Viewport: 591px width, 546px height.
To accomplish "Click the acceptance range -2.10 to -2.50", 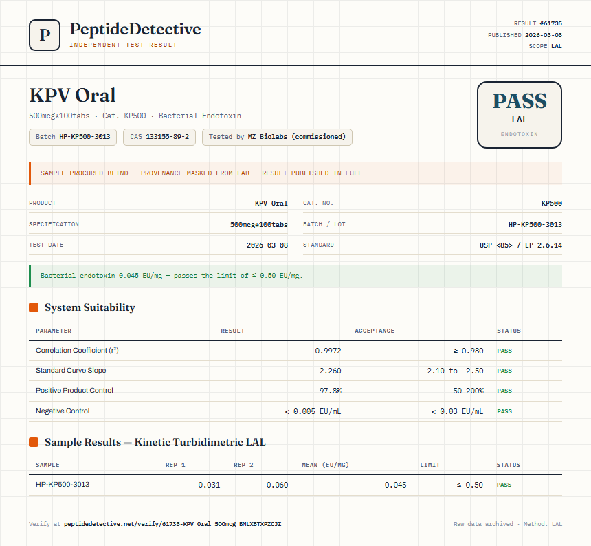I will (x=453, y=371).
